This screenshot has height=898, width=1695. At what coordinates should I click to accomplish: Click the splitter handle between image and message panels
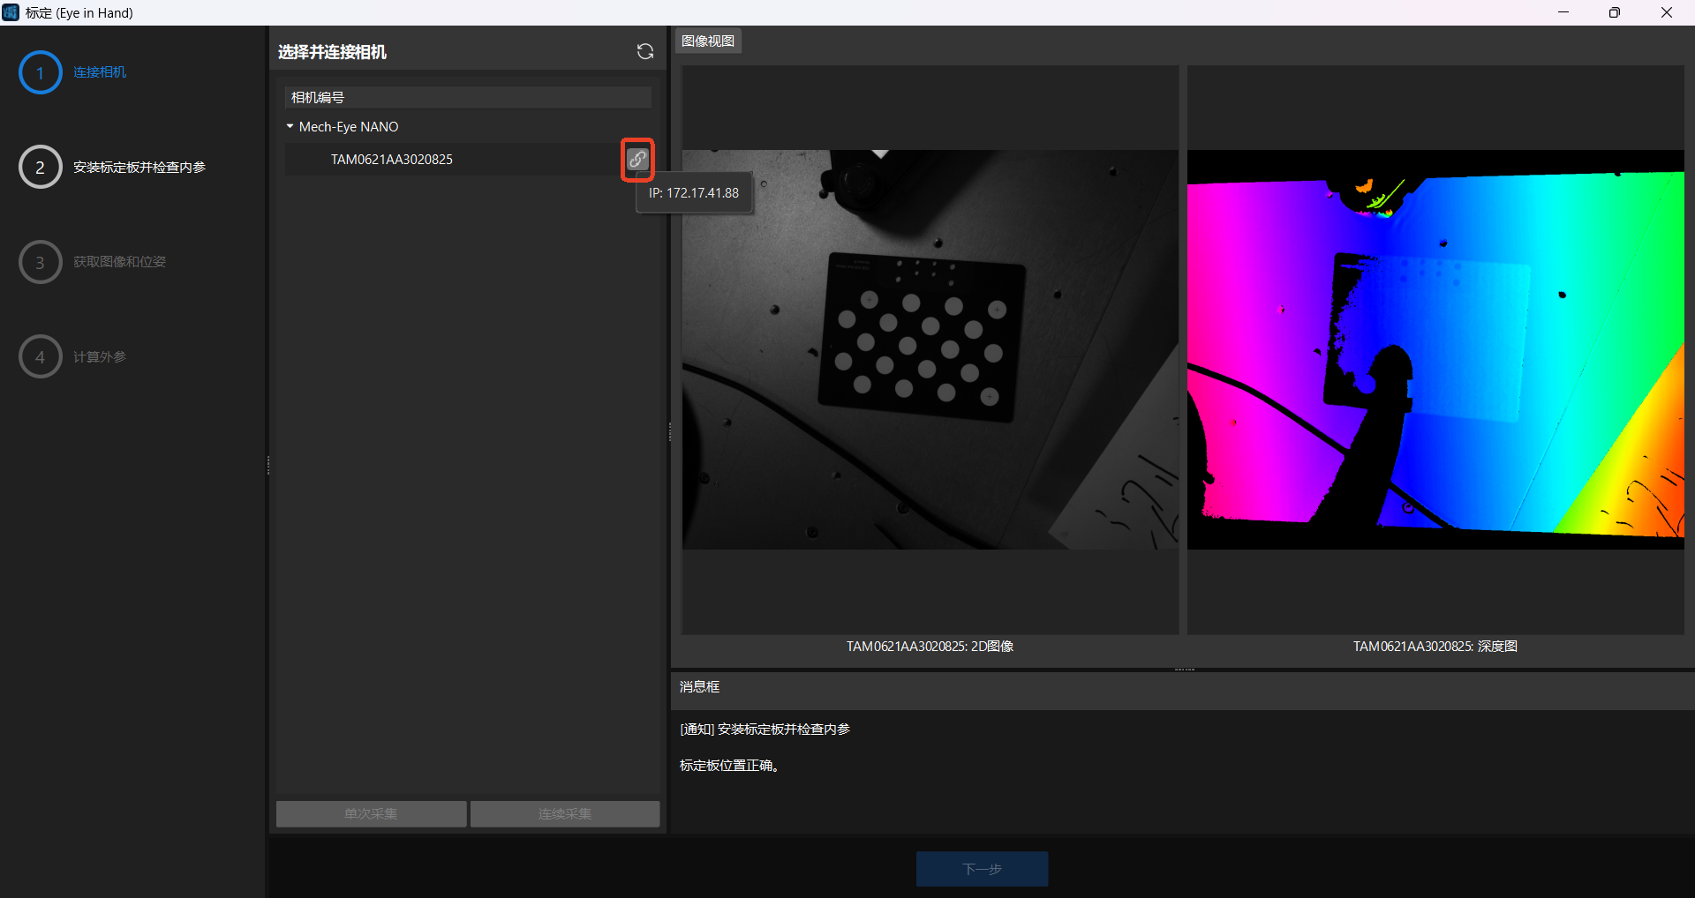click(1184, 670)
